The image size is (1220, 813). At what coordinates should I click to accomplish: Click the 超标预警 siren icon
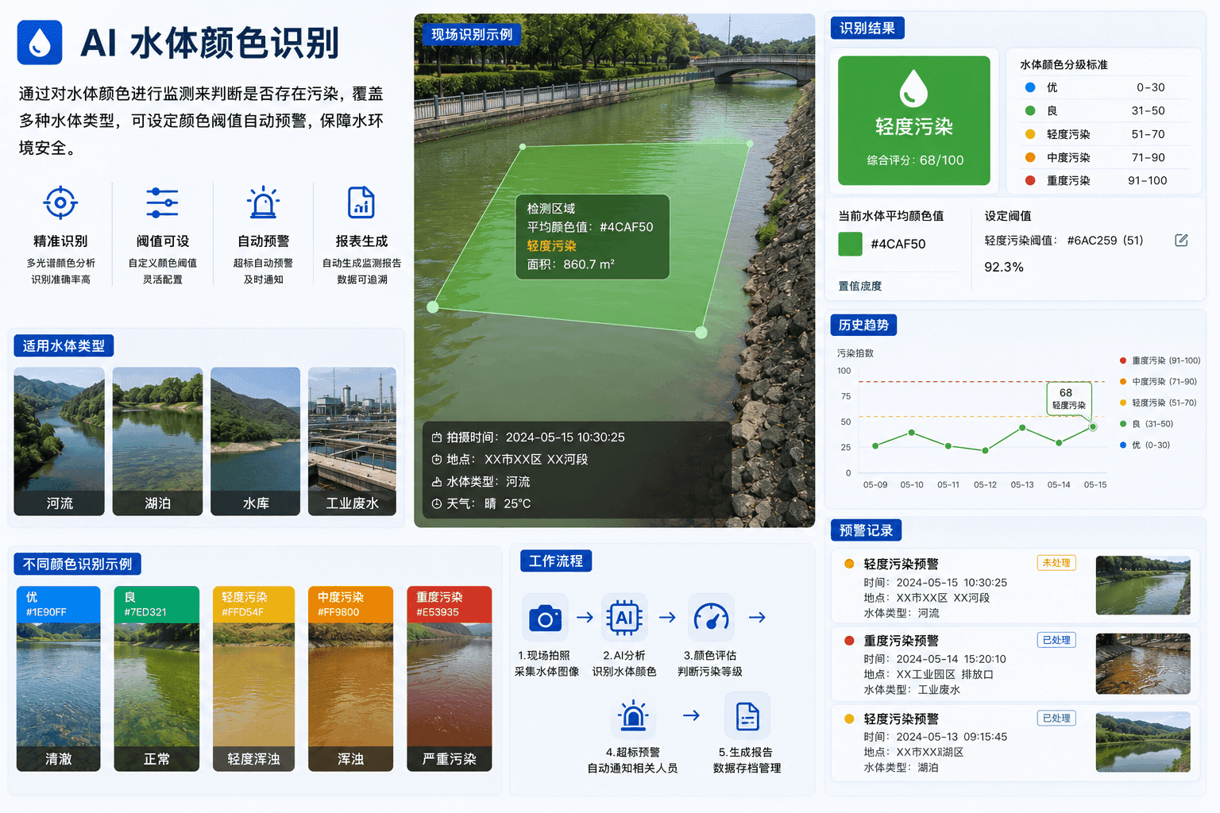(633, 715)
